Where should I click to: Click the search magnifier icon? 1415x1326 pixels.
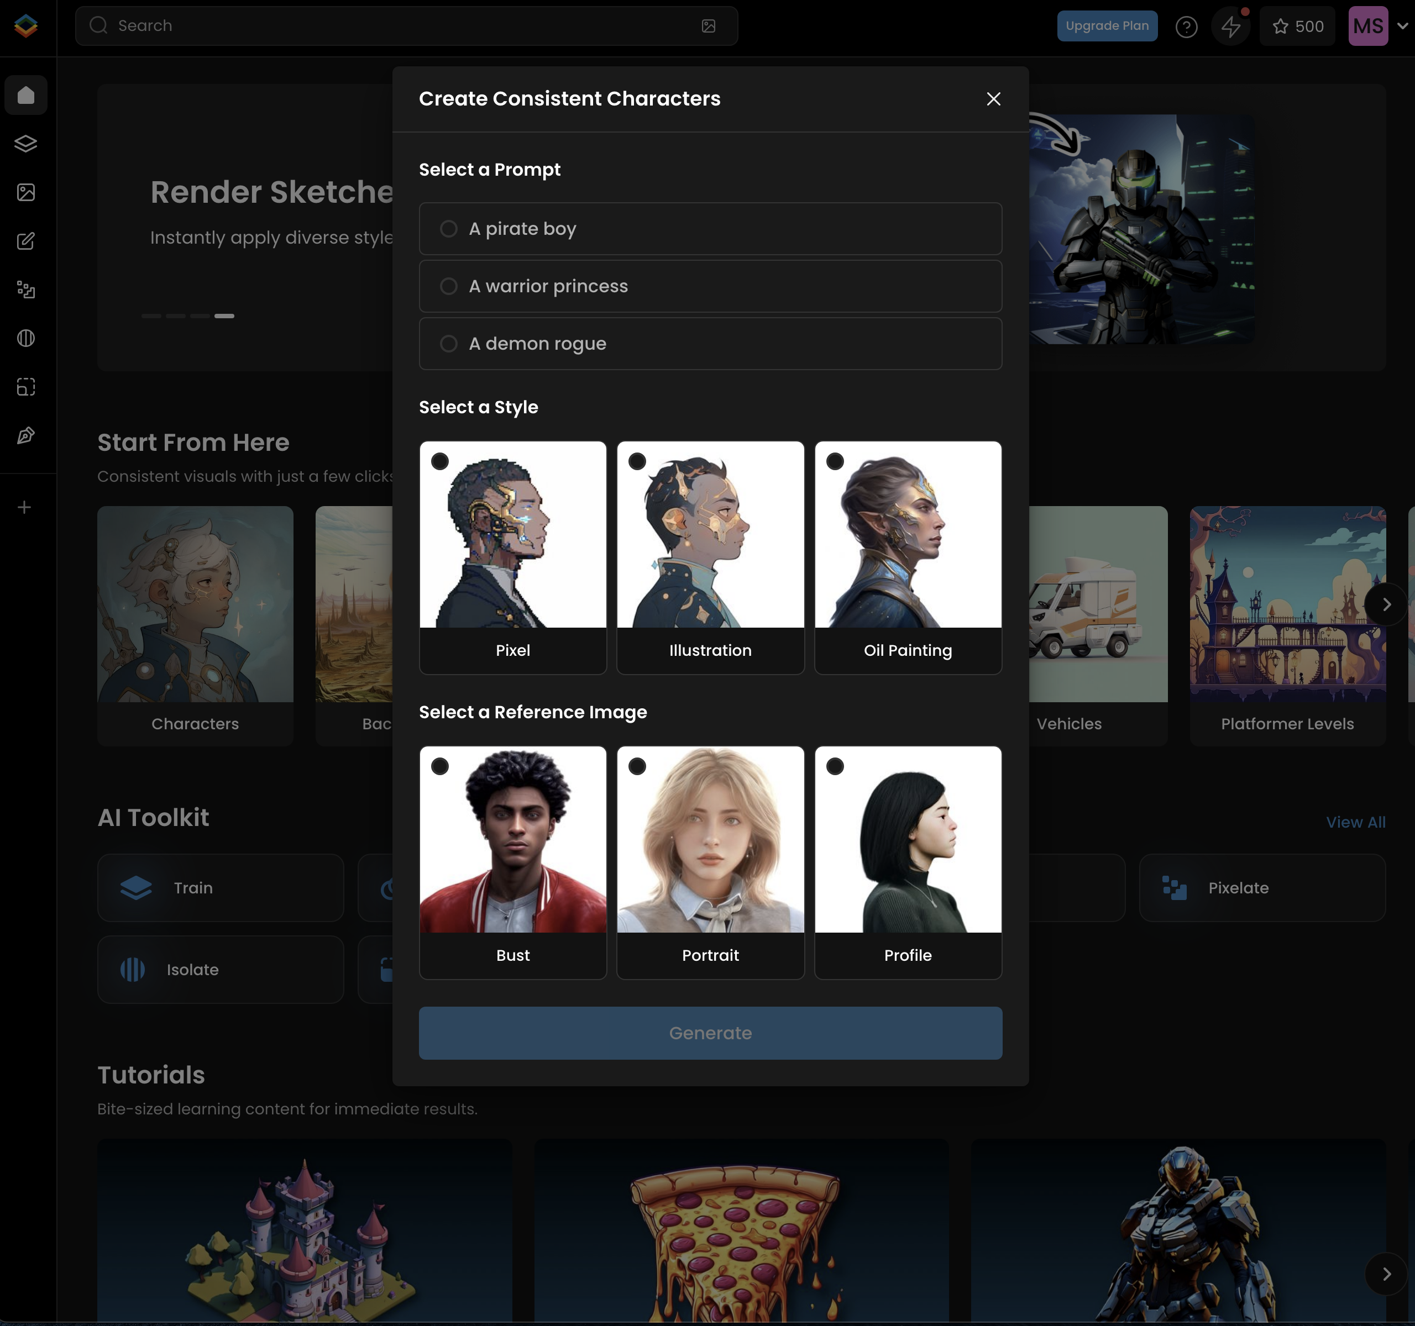coord(98,25)
